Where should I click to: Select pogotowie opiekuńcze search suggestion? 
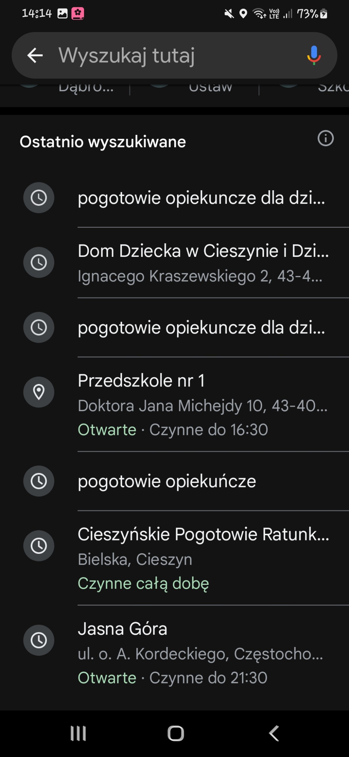[x=167, y=481]
